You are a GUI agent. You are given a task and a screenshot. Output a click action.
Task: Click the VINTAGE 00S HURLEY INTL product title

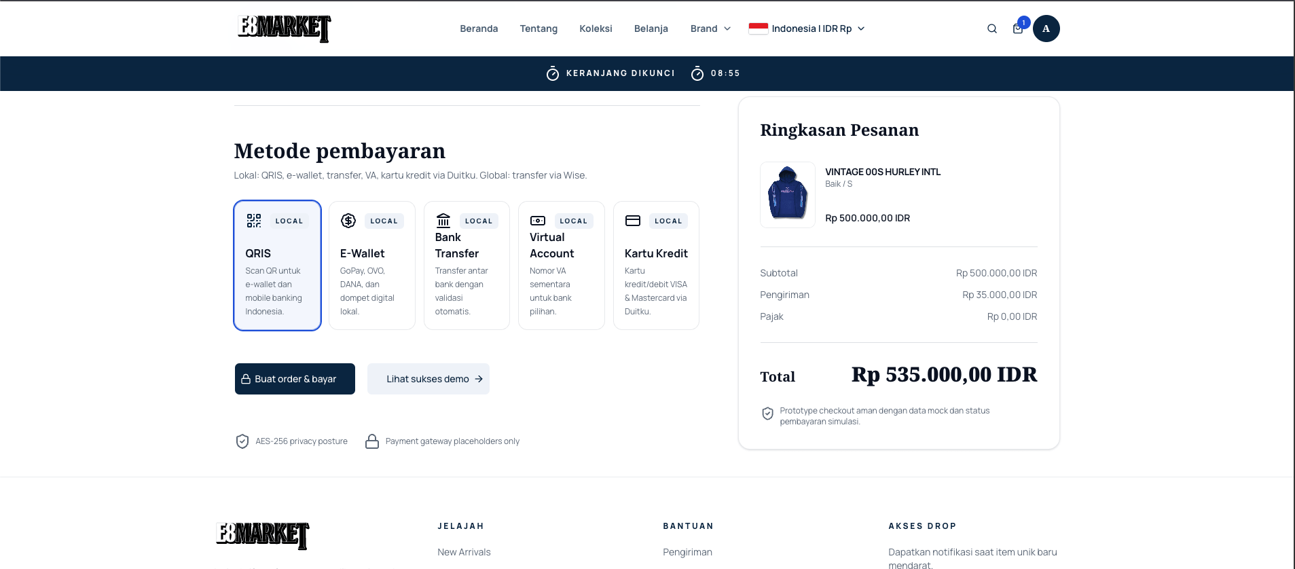point(883,172)
